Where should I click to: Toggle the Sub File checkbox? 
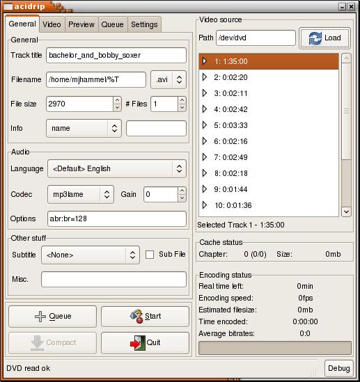coord(150,255)
